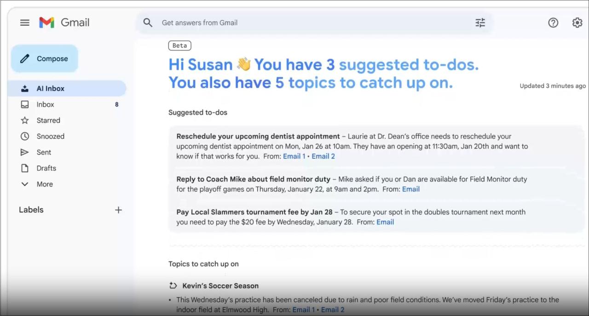This screenshot has width=589, height=316.
Task: Click the search magnifying glass icon
Action: click(x=148, y=23)
